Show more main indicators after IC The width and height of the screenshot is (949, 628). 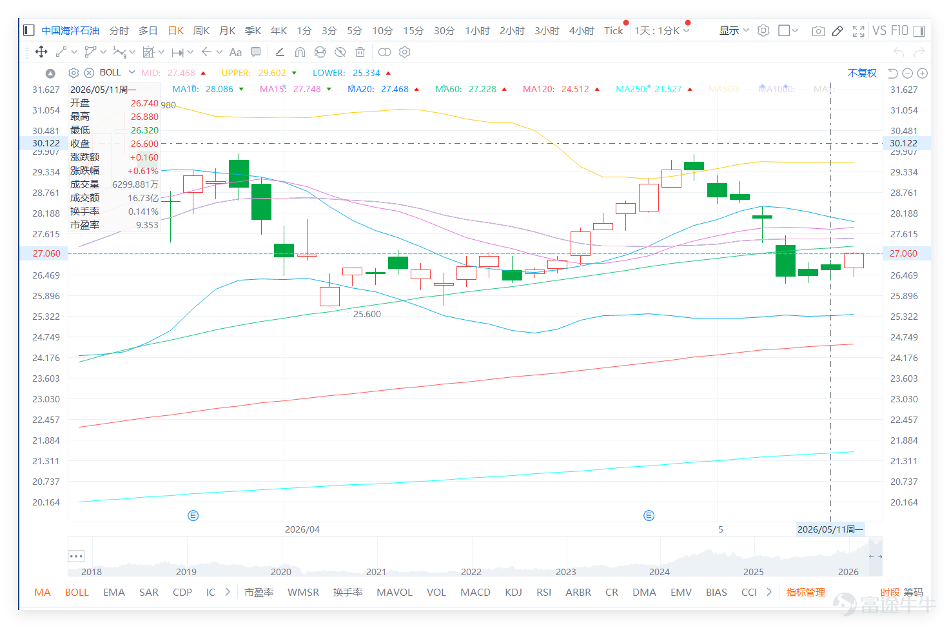pos(228,592)
